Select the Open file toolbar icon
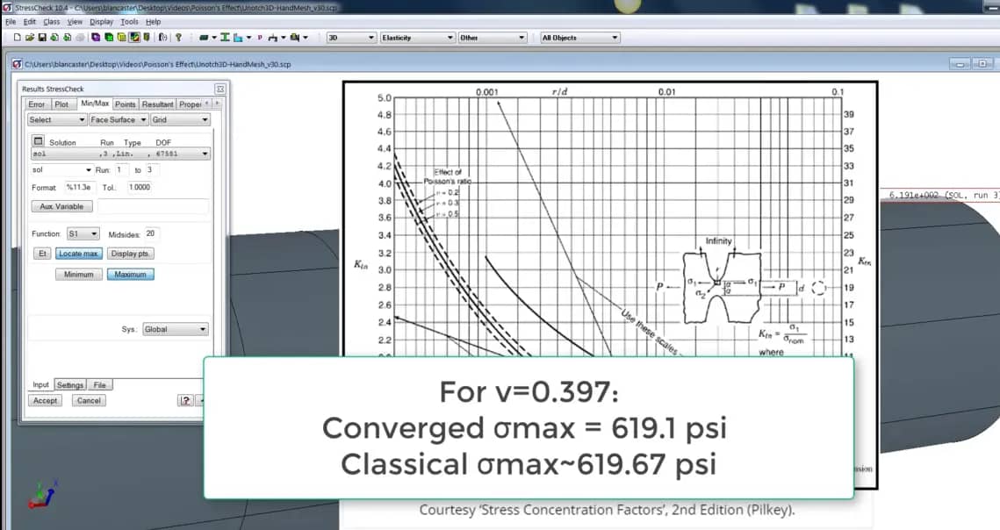Image resolution: width=1000 pixels, height=530 pixels. tap(30, 37)
